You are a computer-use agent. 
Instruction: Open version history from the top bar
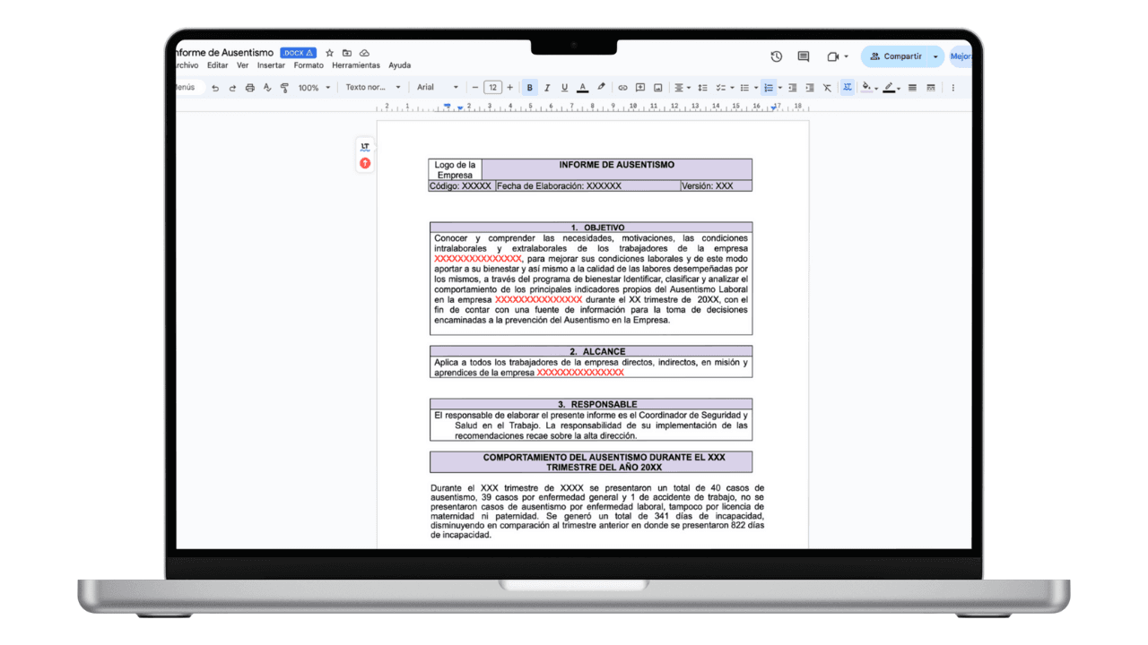776,56
